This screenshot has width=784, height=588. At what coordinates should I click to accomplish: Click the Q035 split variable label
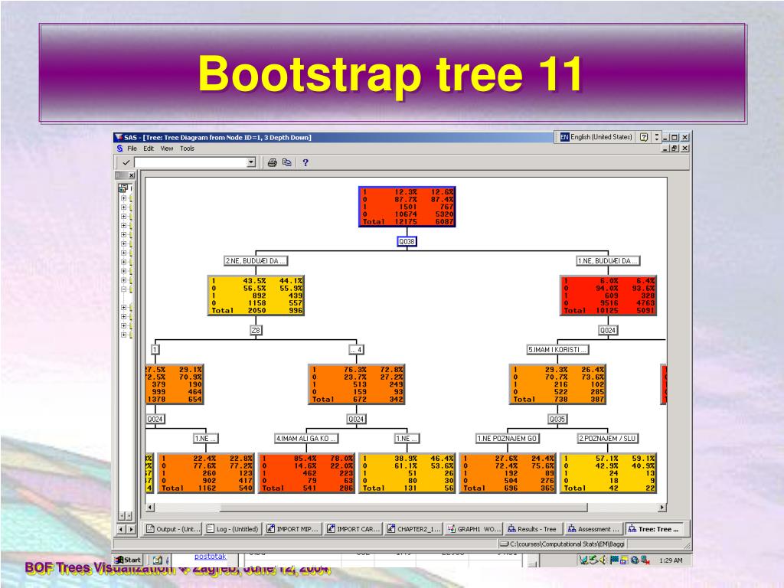tap(557, 419)
